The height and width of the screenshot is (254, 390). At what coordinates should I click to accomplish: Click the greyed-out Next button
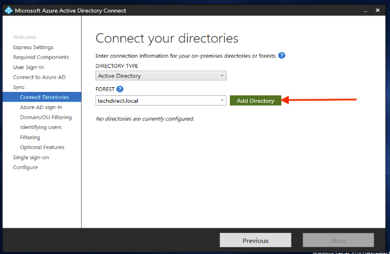coord(339,240)
